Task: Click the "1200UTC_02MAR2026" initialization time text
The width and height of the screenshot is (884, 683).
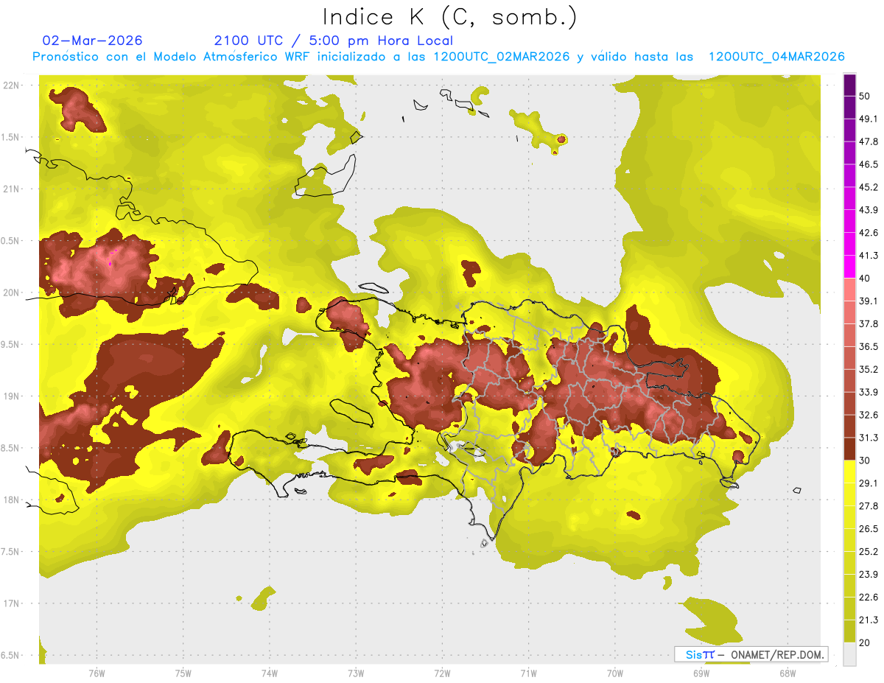Action: (x=502, y=57)
